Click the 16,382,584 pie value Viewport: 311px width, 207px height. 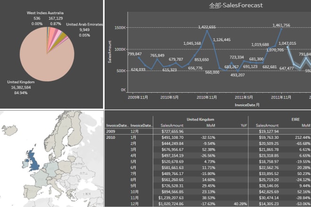coord(21,88)
